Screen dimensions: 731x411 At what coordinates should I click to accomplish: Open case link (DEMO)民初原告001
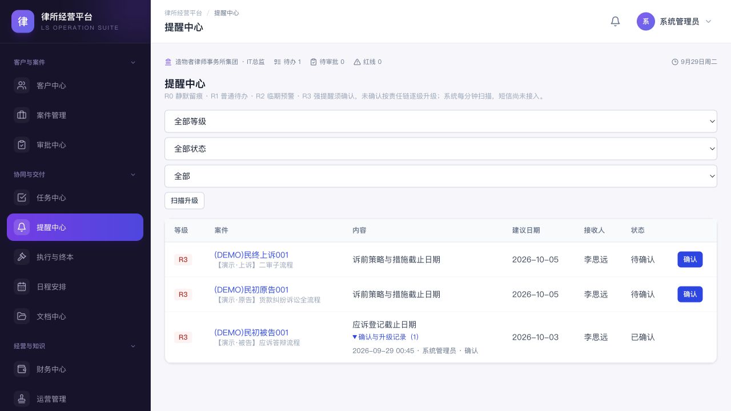coord(251,289)
